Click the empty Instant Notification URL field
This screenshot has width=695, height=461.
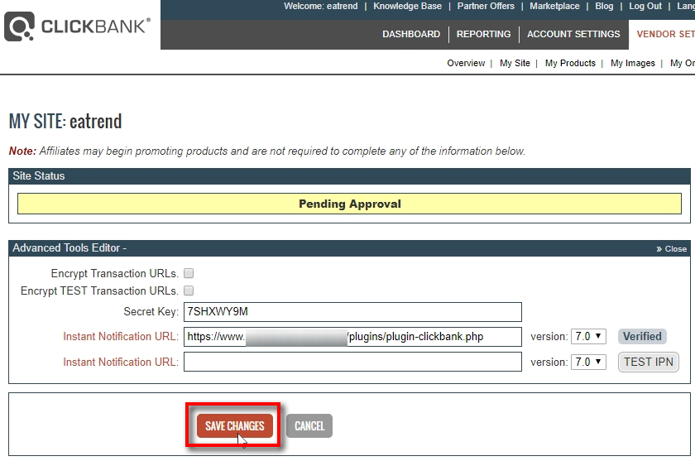352,362
